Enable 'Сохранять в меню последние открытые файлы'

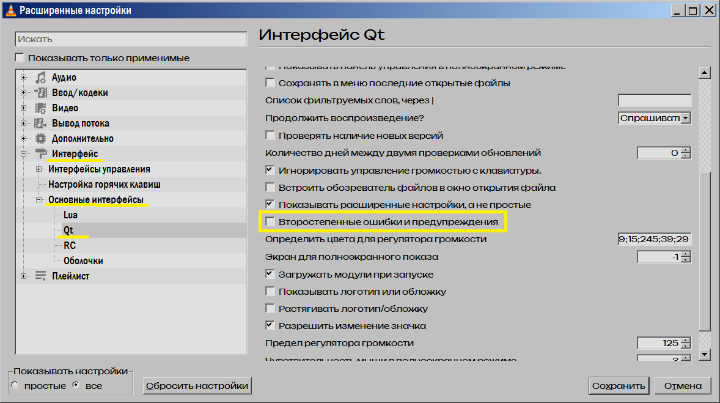click(x=270, y=83)
